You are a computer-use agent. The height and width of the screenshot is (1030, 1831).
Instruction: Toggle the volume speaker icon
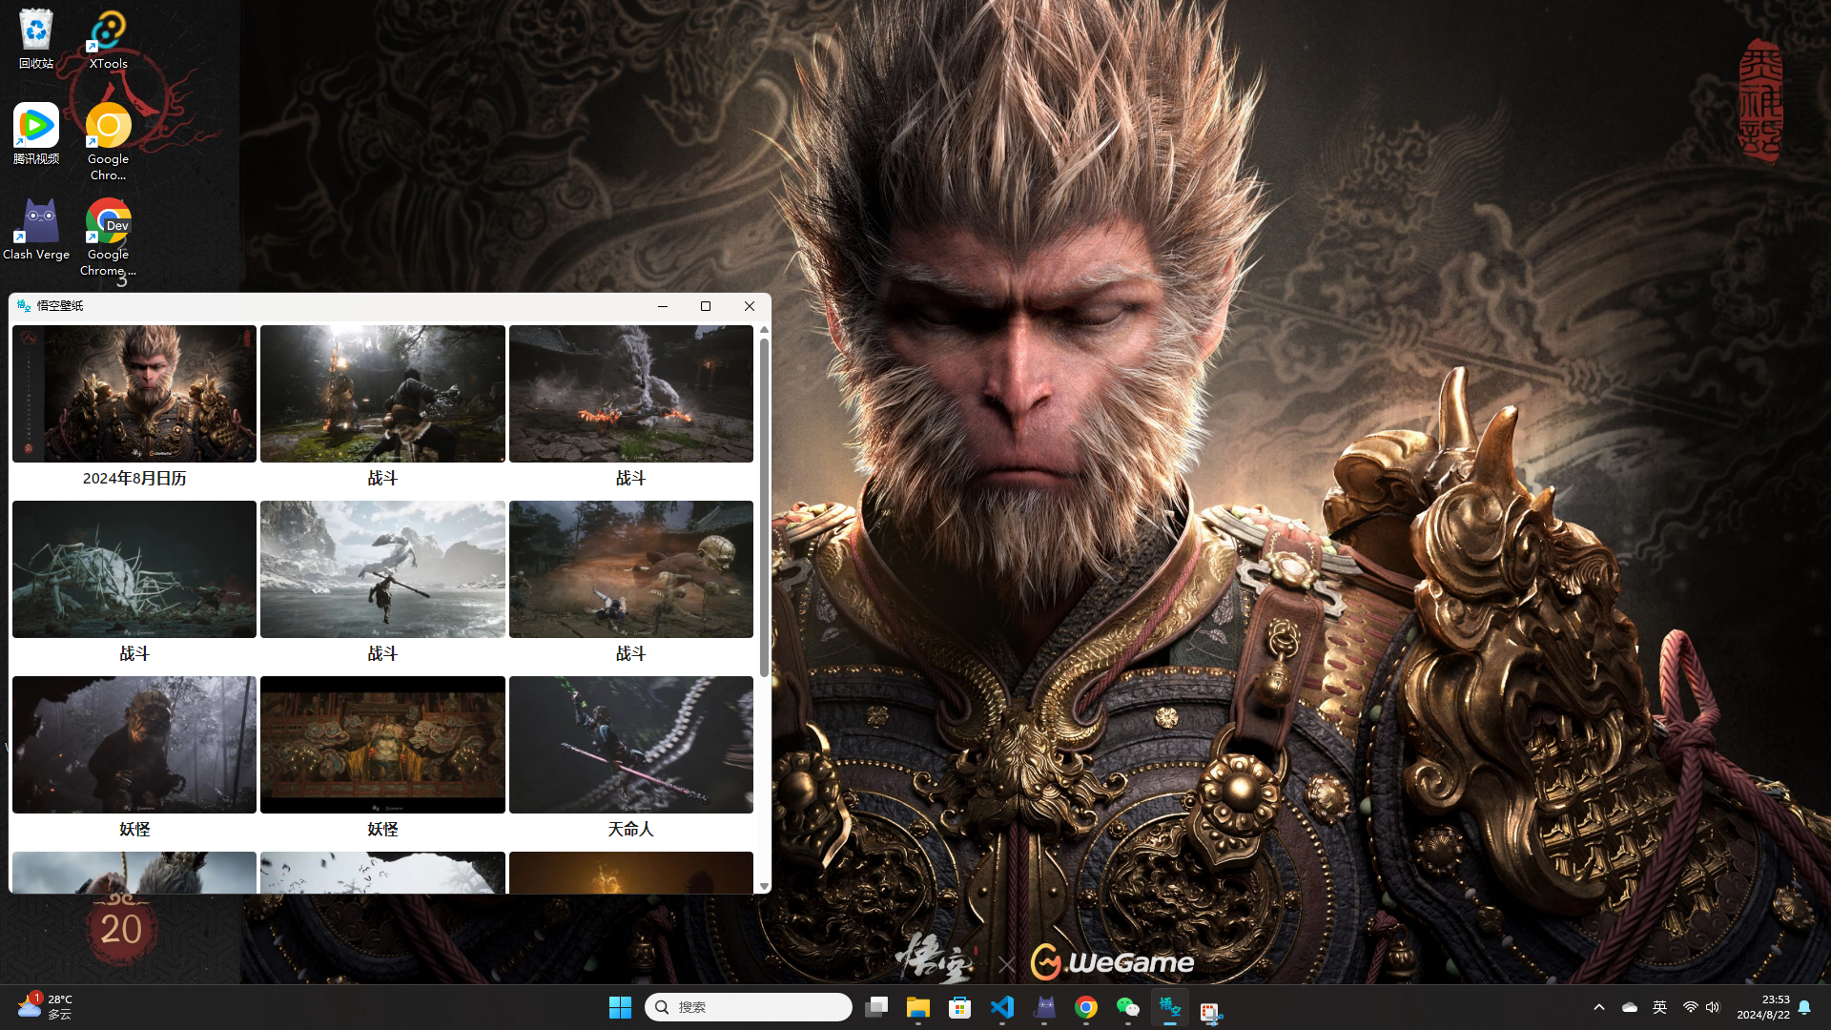click(1713, 1007)
